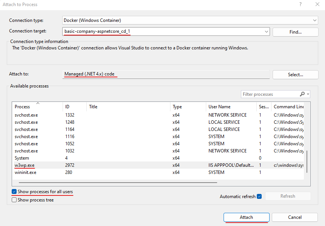Click the search magnifier icon in Filter processes
Viewport: 325px width, 226px height.
coord(302,94)
